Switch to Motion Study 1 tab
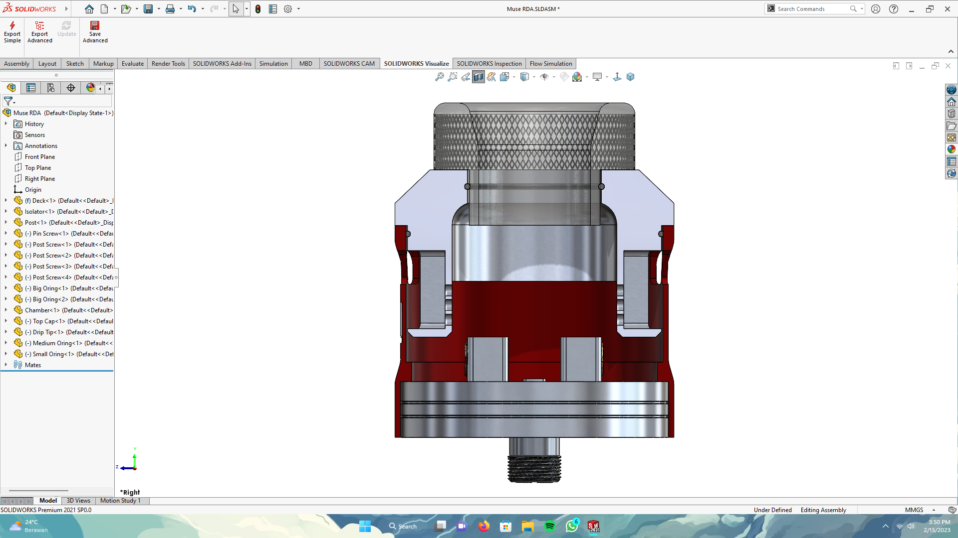 point(120,501)
